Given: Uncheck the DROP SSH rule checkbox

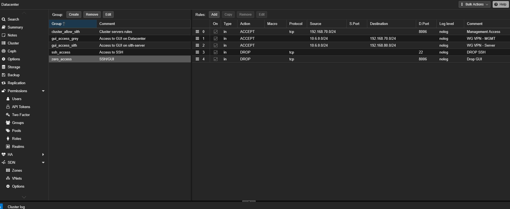Looking at the screenshot, I should click(x=215, y=52).
